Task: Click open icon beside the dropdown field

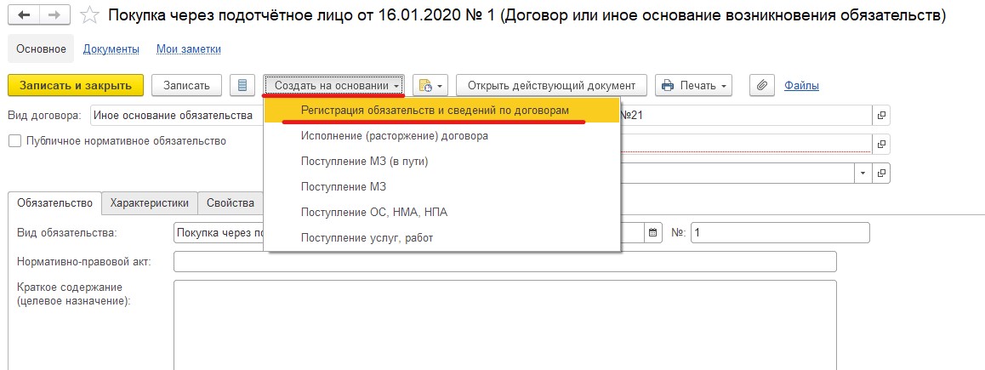Action: [881, 173]
